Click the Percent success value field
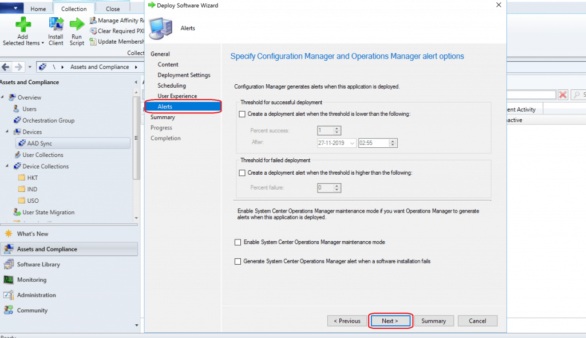 point(325,130)
